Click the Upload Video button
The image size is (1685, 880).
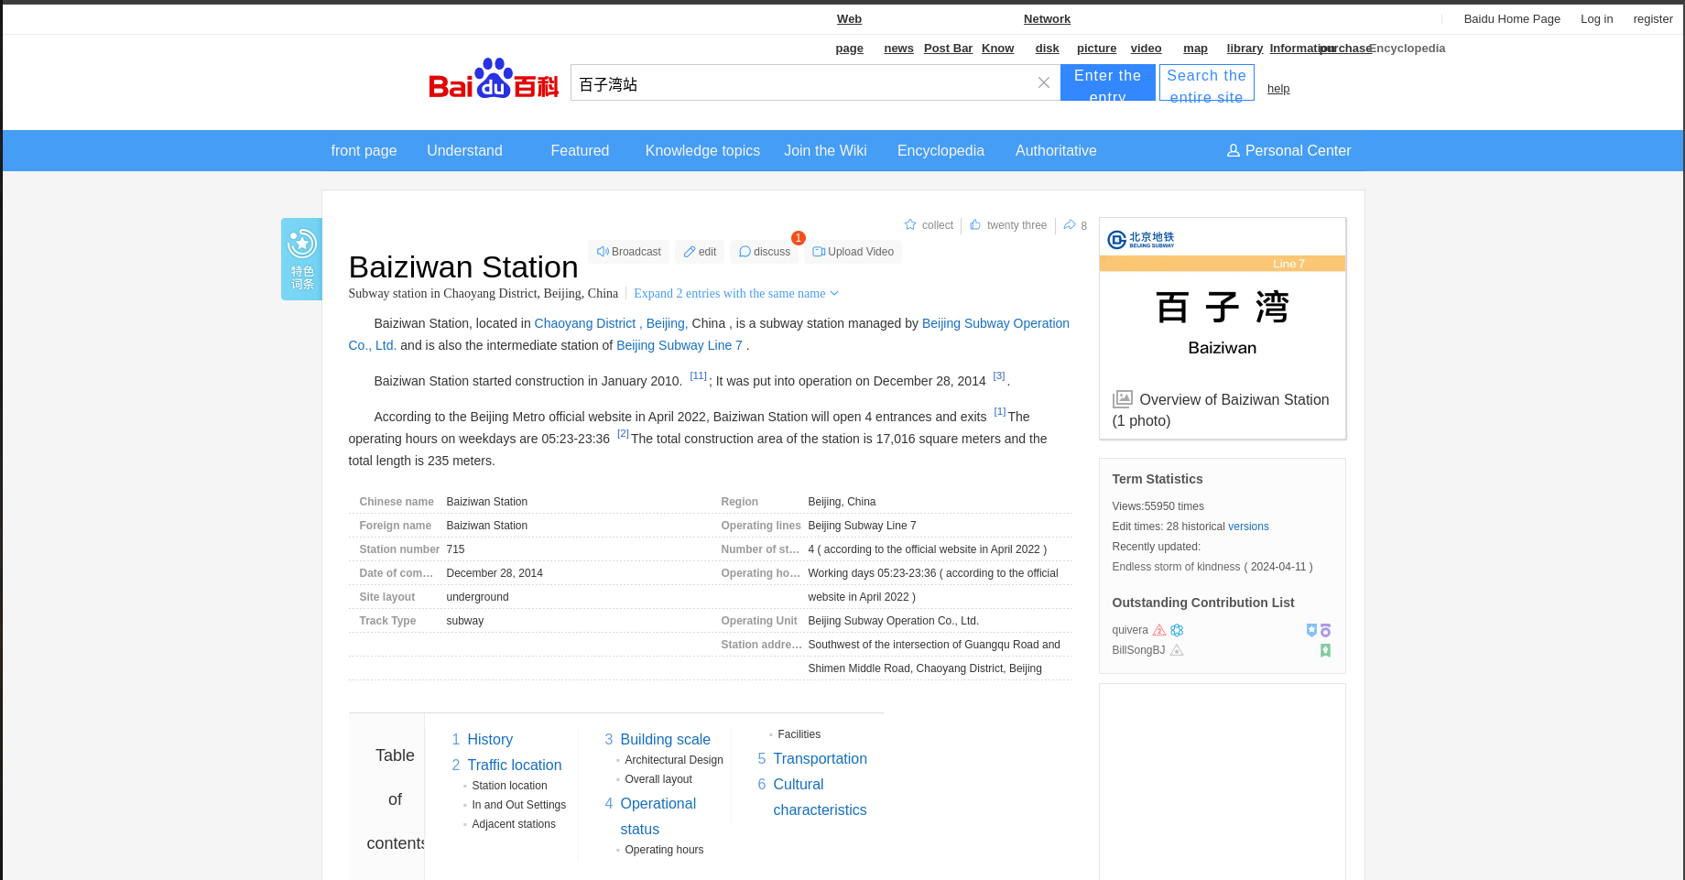(853, 252)
